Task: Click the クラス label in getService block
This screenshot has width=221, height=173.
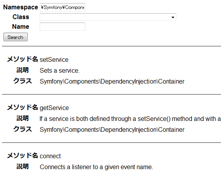Action: click(x=23, y=129)
